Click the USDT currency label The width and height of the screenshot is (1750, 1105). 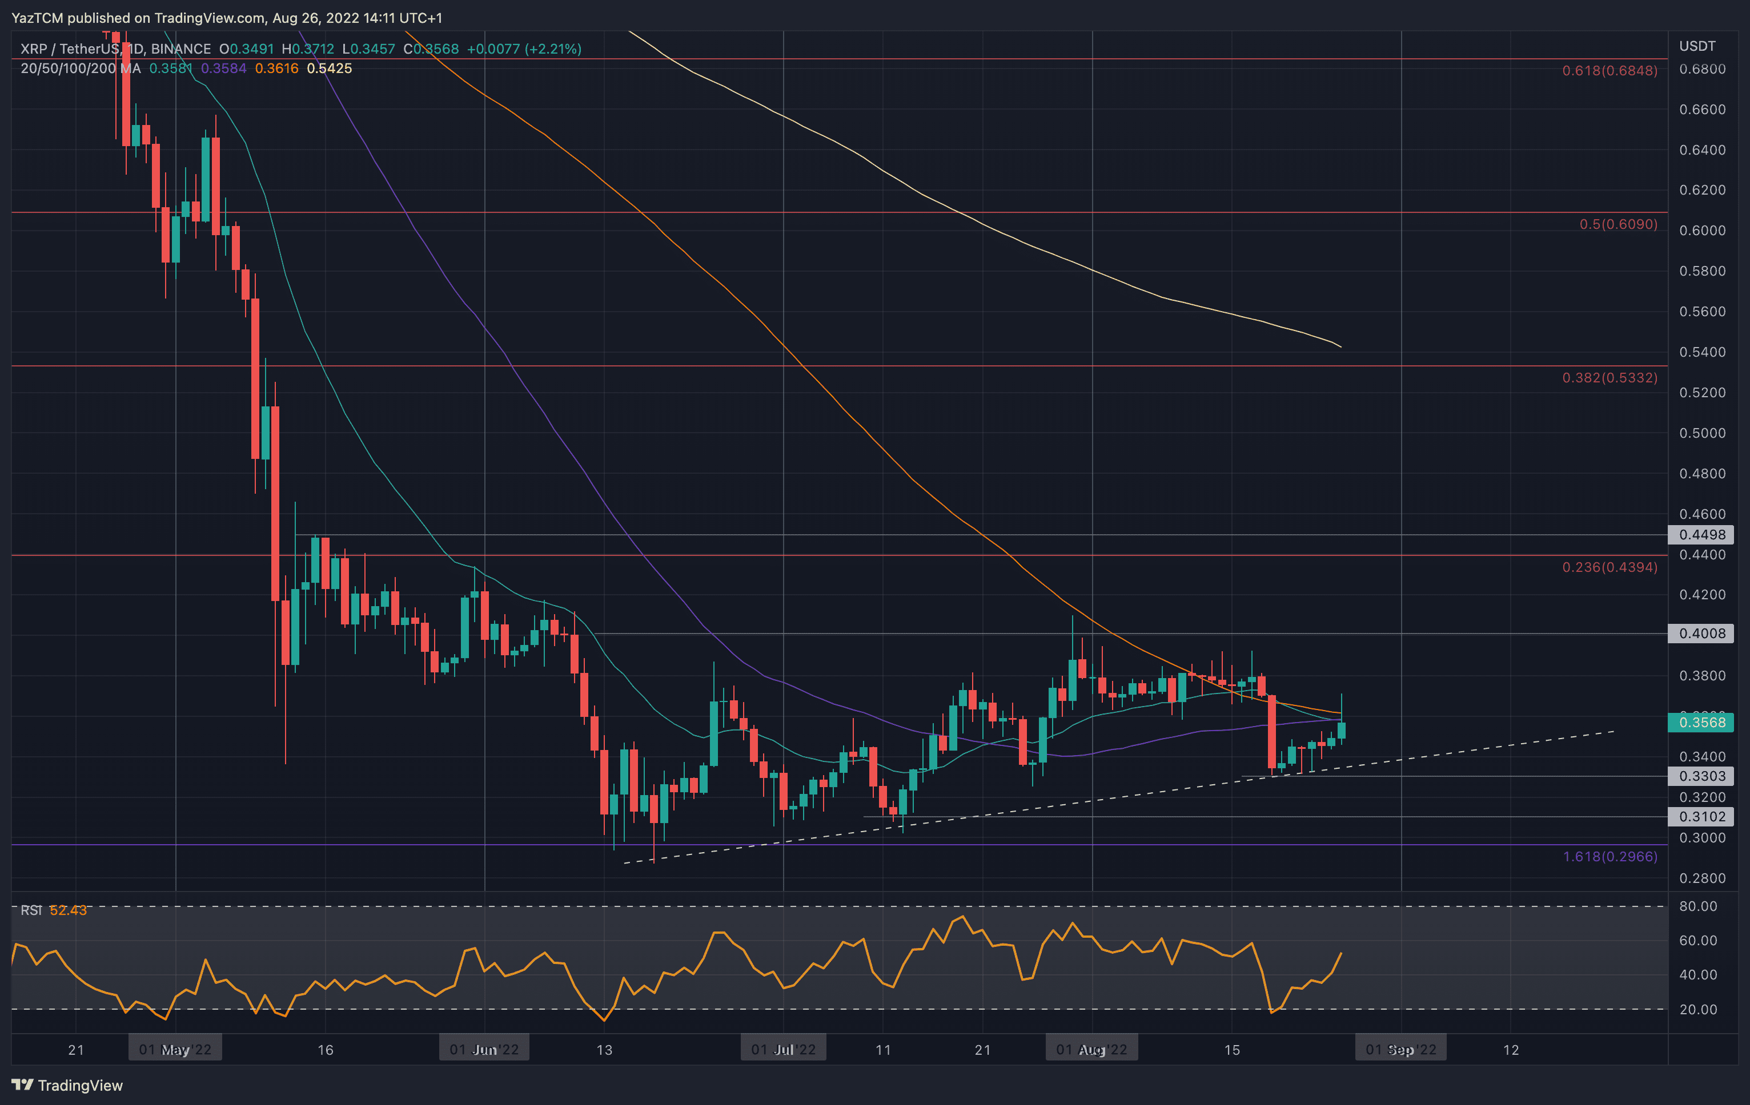point(1697,46)
